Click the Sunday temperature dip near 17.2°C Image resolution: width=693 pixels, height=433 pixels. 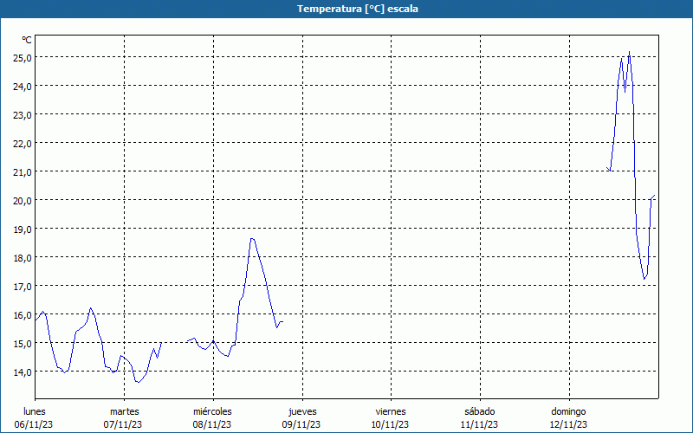(x=644, y=279)
